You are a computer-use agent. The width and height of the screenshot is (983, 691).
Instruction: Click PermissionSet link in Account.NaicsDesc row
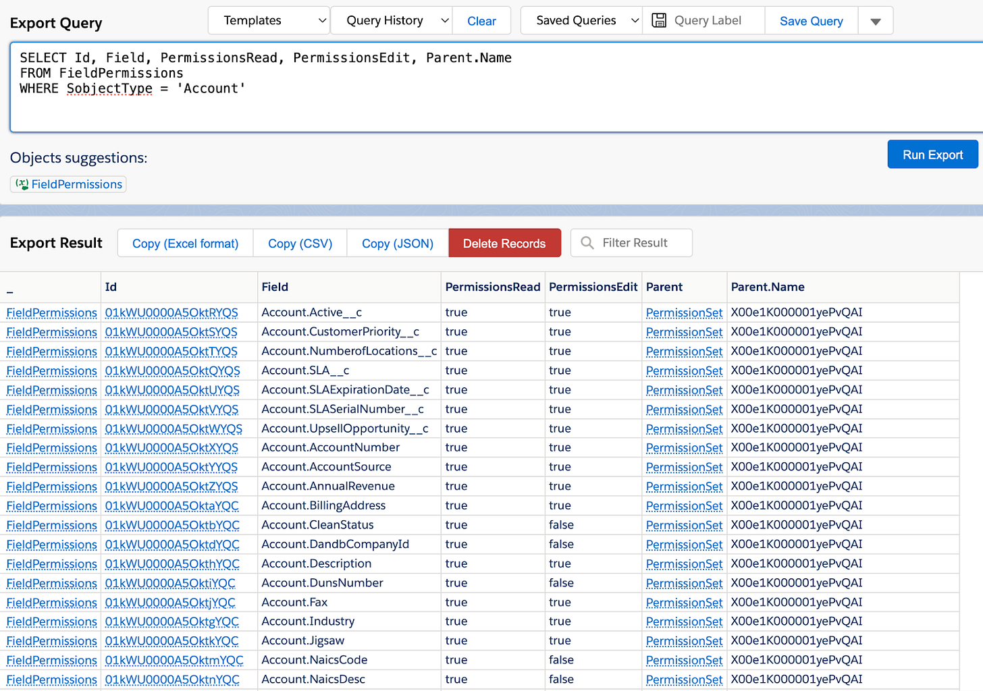[x=684, y=680]
